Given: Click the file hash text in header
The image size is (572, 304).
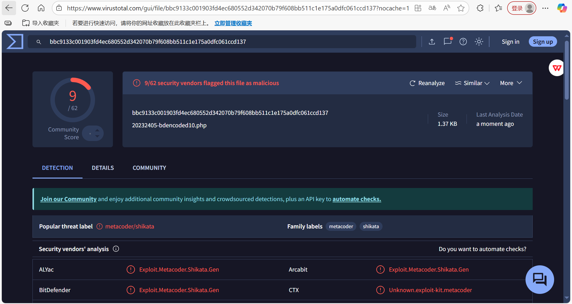Looking at the screenshot, I should pyautogui.click(x=230, y=113).
